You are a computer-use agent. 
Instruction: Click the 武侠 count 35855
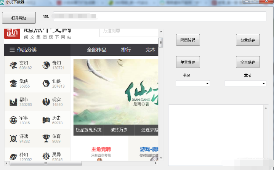[25, 86]
